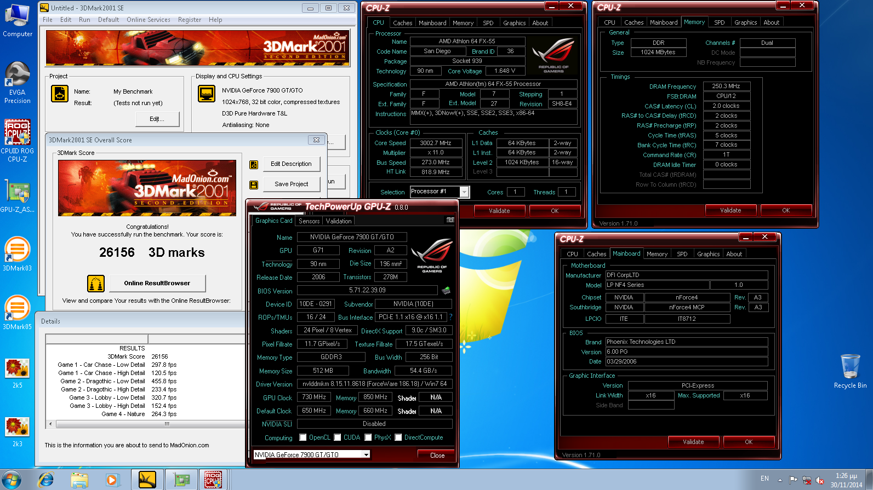Viewport: 873px width, 490px height.
Task: Click the EN language indicator
Action: point(764,479)
